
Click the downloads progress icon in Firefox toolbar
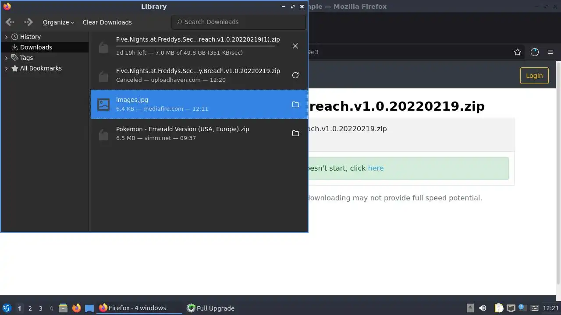coord(534,52)
